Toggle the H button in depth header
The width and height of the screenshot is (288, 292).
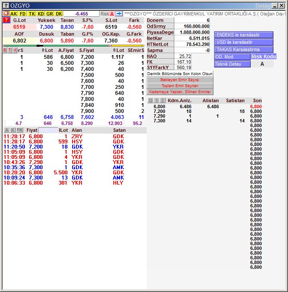[15, 50]
